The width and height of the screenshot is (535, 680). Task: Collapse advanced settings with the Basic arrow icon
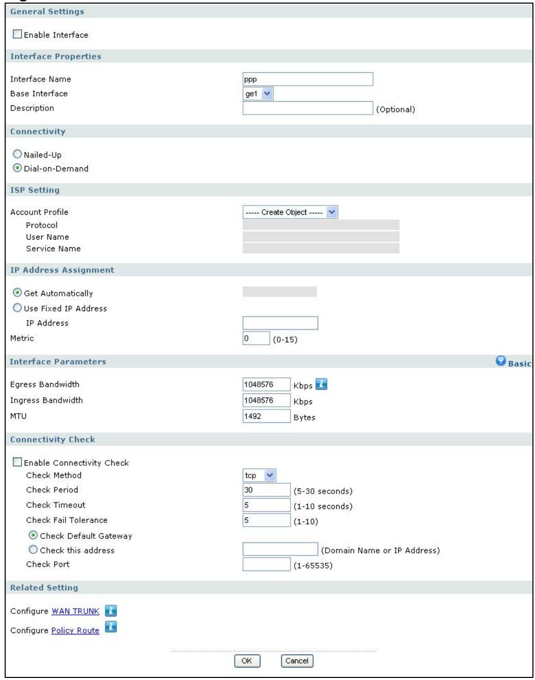click(x=500, y=361)
